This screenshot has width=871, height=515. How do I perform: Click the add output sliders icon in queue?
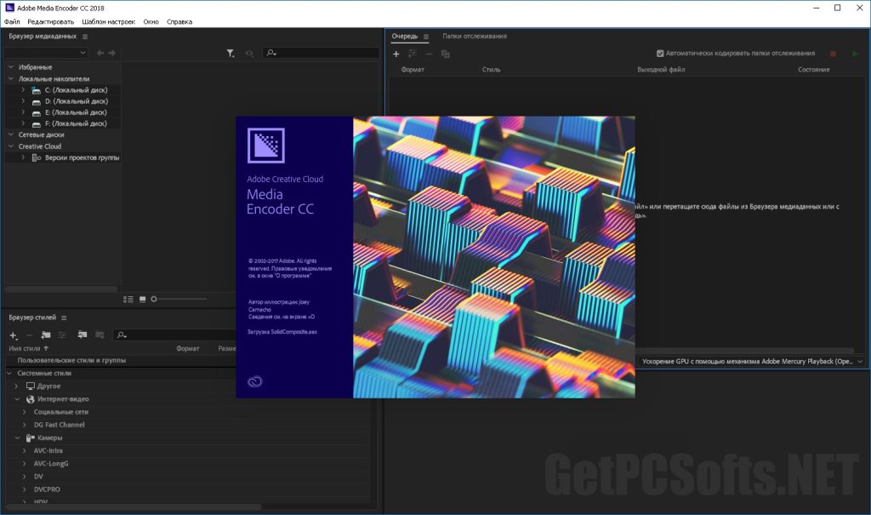tap(413, 54)
